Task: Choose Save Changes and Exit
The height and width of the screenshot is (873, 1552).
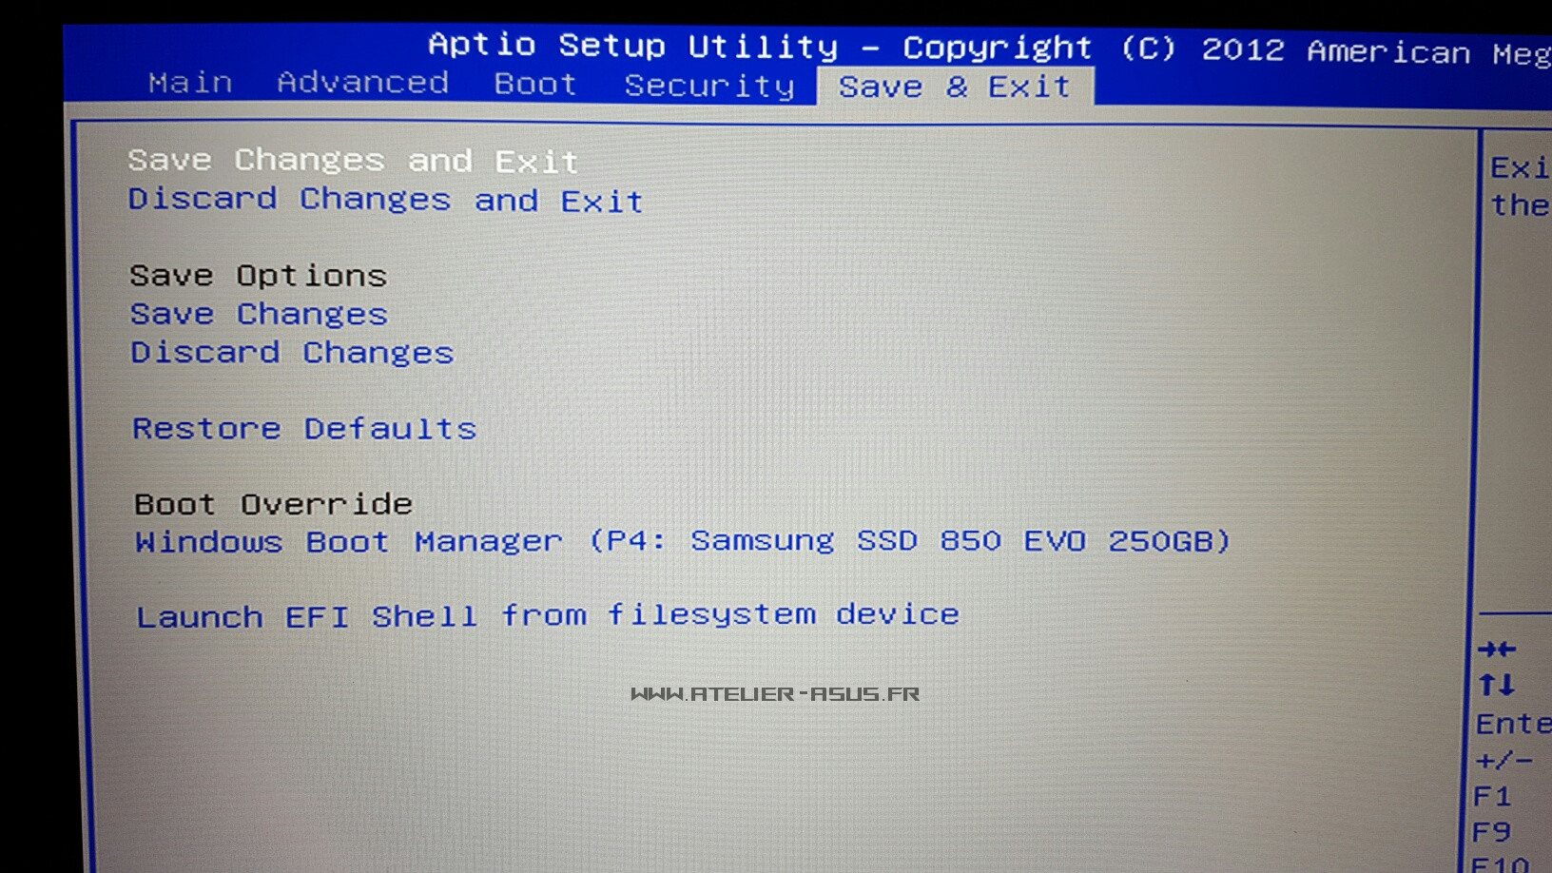Action: (x=353, y=161)
